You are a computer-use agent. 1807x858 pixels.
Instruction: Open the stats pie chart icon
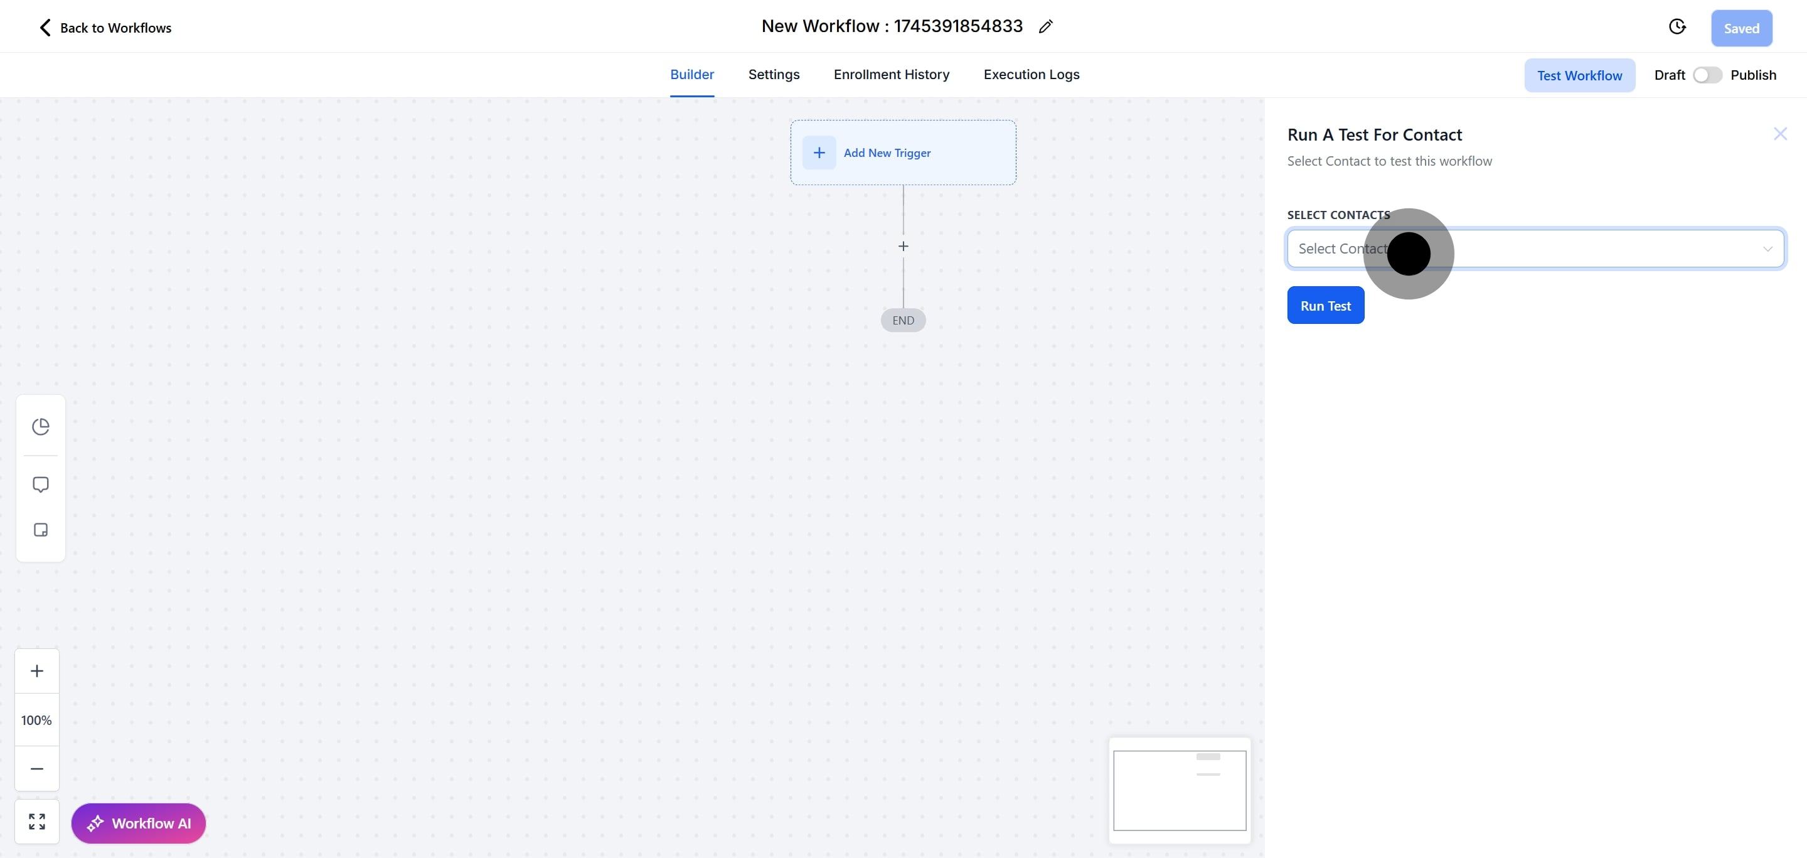[41, 427]
